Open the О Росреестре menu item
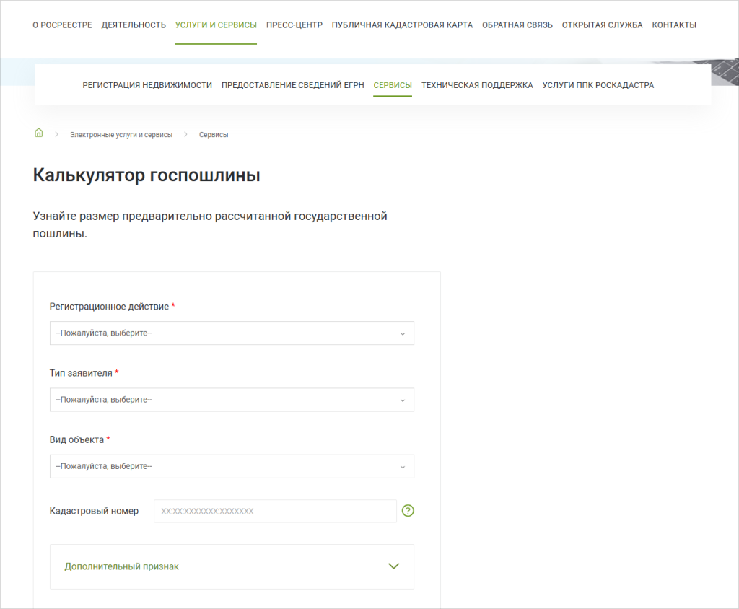This screenshot has width=739, height=609. [x=63, y=25]
